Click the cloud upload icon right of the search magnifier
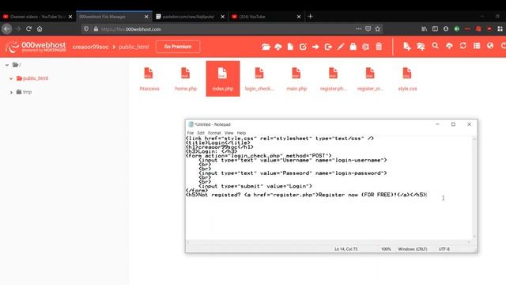The image size is (506, 285). [x=449, y=46]
